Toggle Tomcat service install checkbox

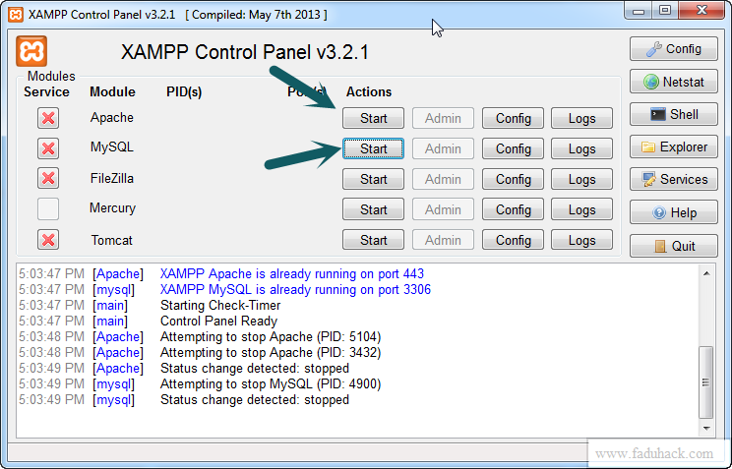[48, 240]
